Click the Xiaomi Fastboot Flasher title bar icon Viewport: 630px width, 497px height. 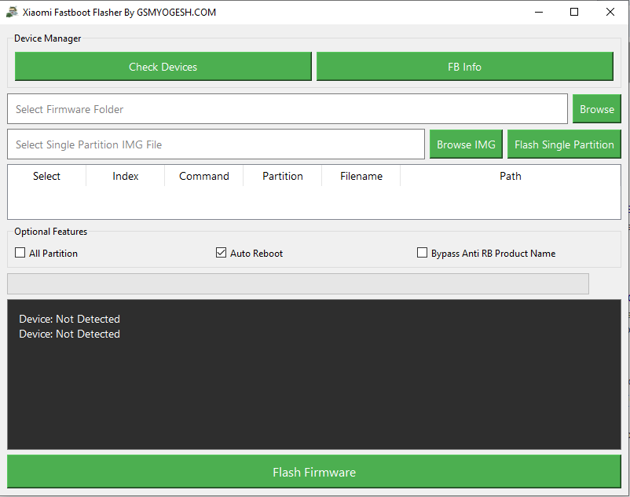tap(11, 12)
